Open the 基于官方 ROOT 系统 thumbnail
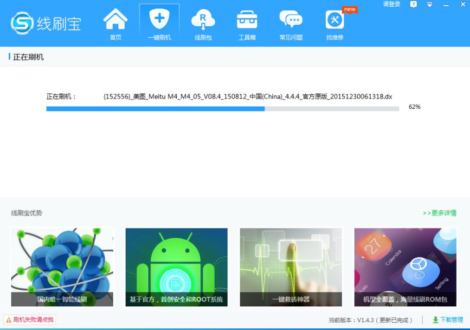Viewport: 470px width, 330px height. click(x=176, y=266)
